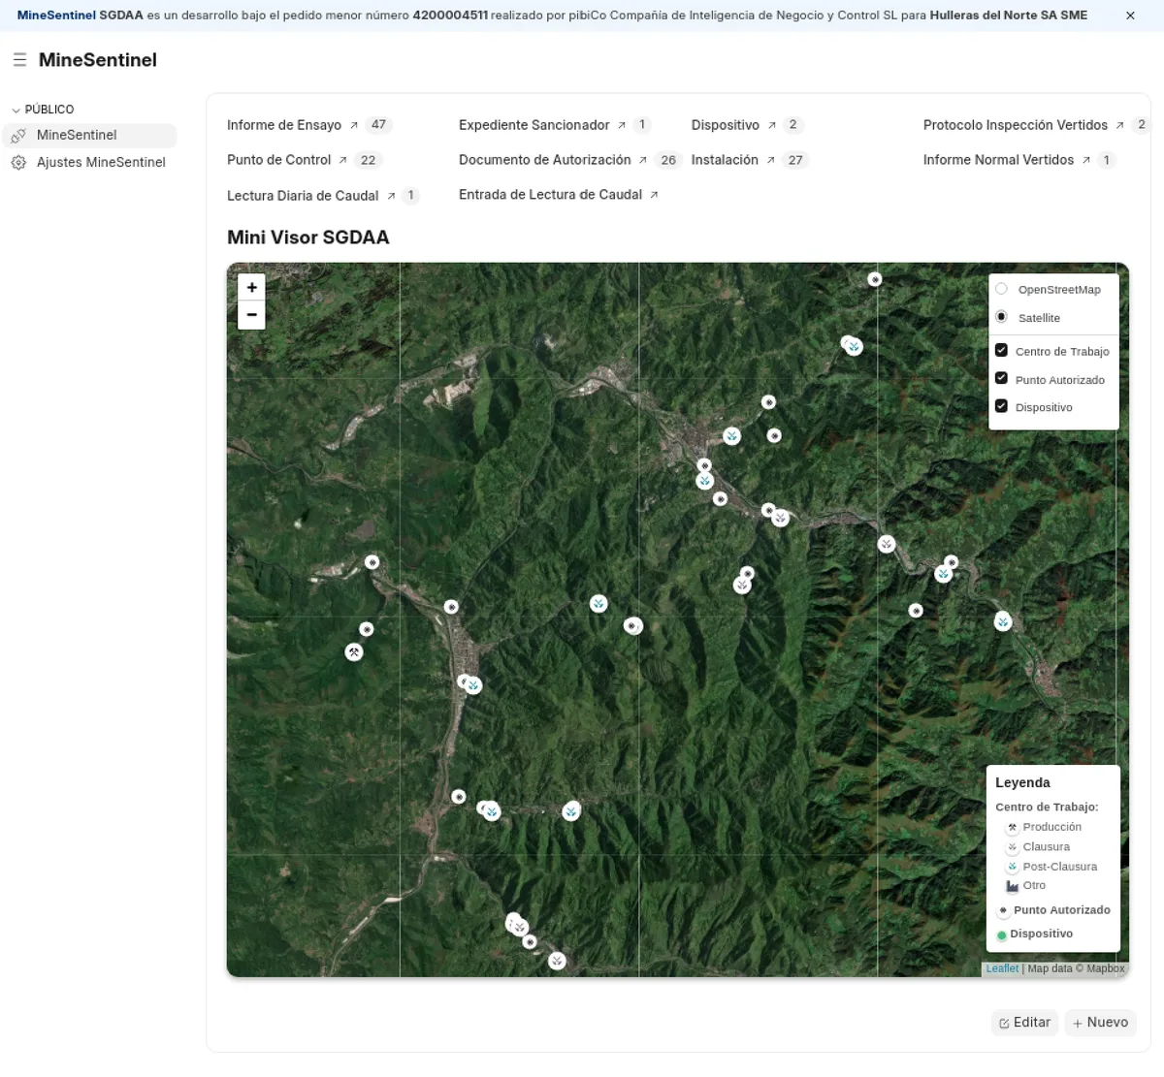Uncheck the Centro de Trabajo layer

point(1001,351)
